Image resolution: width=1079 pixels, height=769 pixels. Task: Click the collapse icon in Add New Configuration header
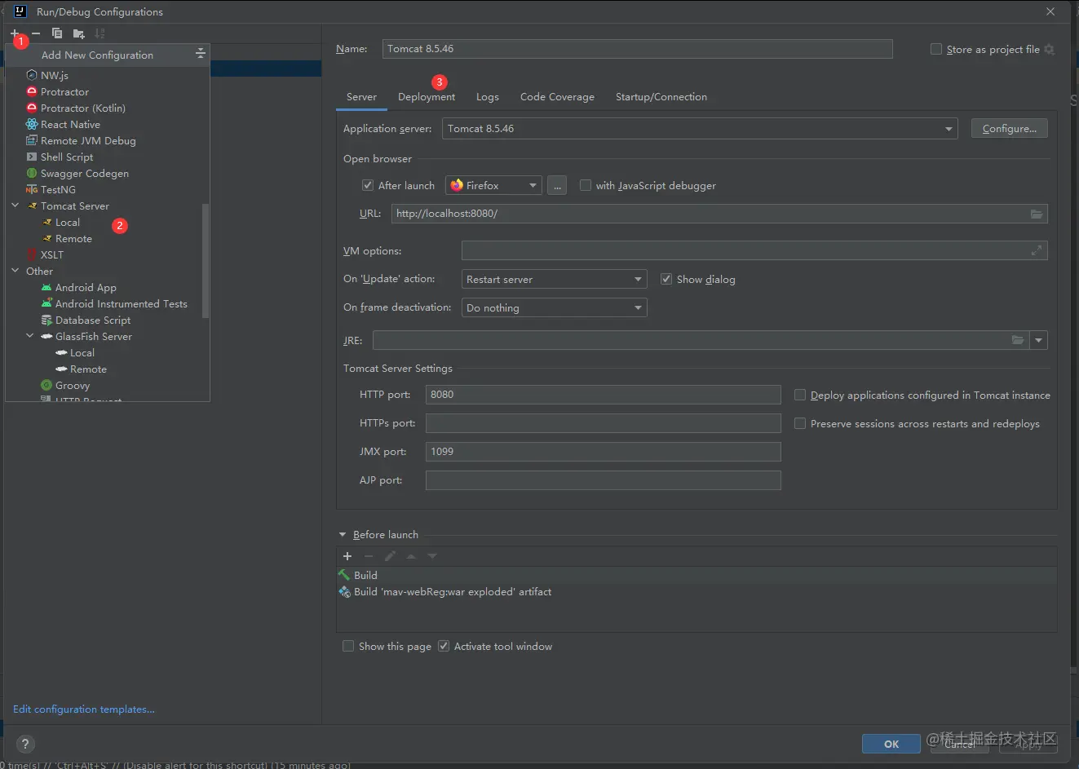coord(200,54)
